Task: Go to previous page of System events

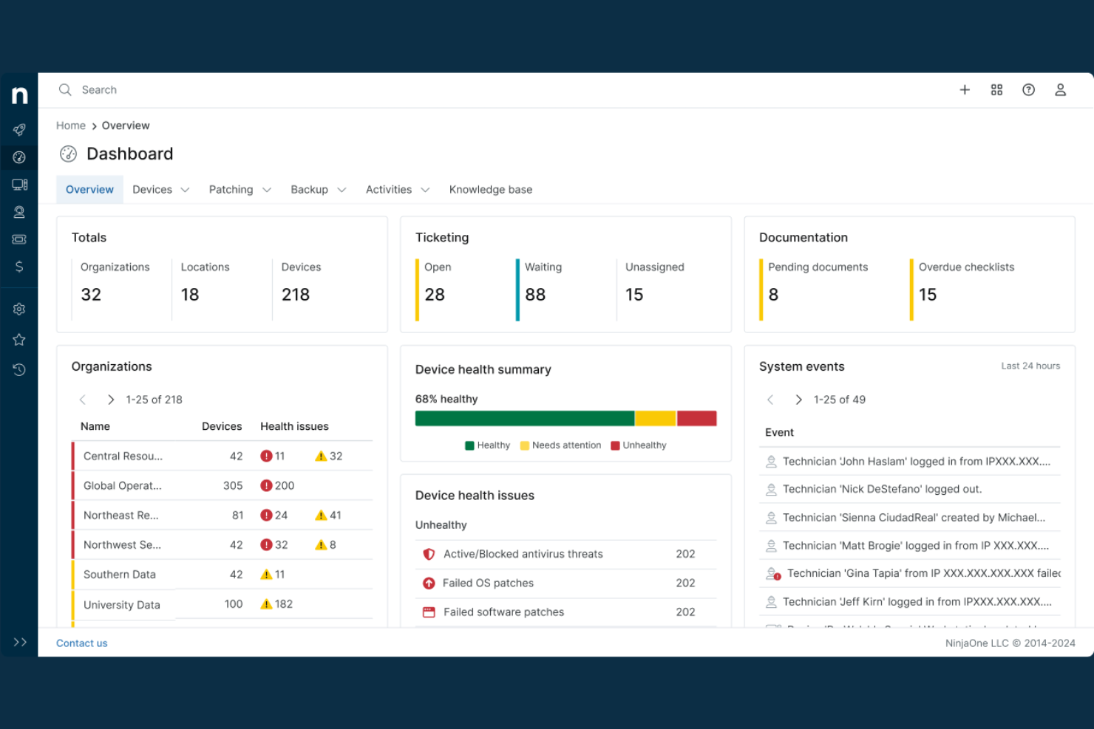Action: [x=770, y=400]
